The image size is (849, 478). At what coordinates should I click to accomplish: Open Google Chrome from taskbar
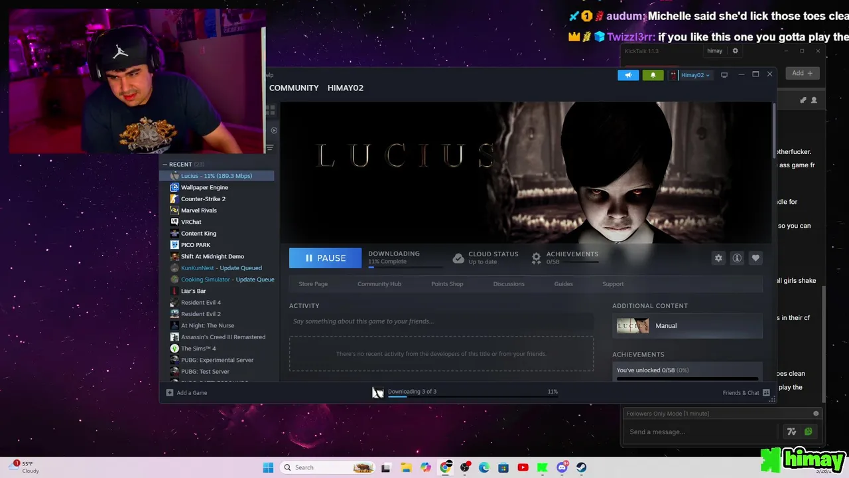coord(446,467)
